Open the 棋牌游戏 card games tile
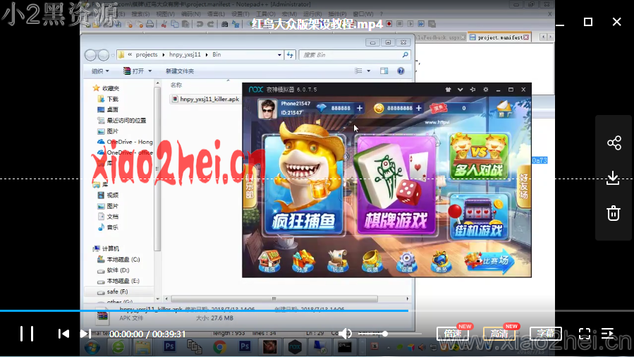This screenshot has width=634, height=357. [396, 185]
